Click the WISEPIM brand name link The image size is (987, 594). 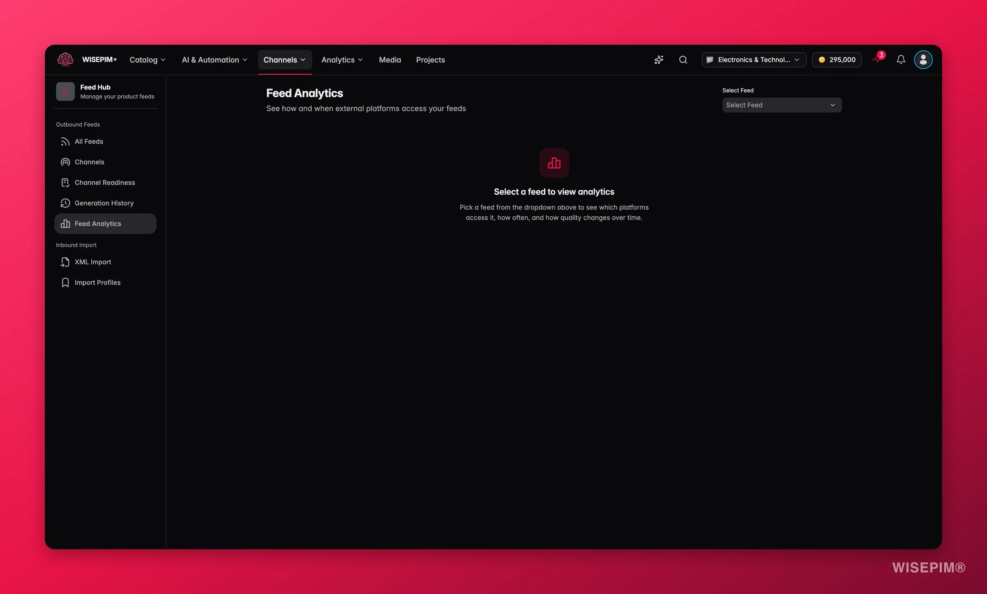[x=99, y=60]
